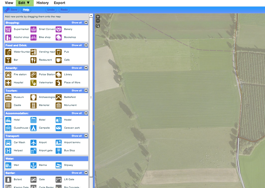Pick the Caravan park icon
This screenshot has height=188, width=265.
point(59,128)
